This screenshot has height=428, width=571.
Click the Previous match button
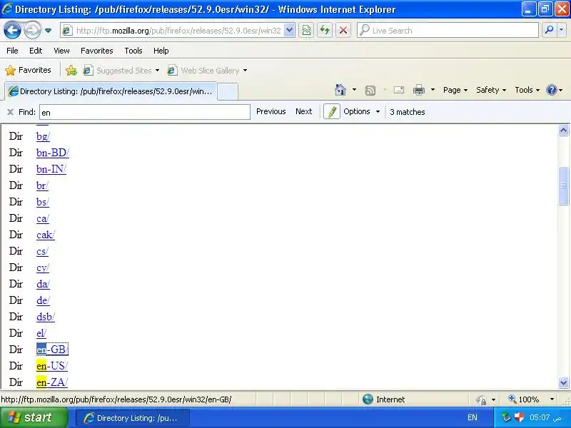271,111
